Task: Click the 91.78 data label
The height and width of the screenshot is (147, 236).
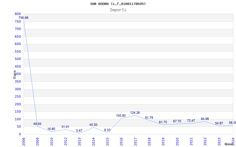Action: pyautogui.click(x=149, y=118)
